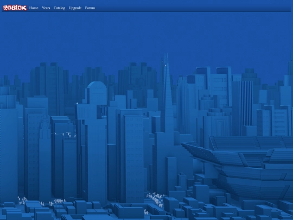Open the Home page link
The image size is (293, 220).
pos(34,8)
